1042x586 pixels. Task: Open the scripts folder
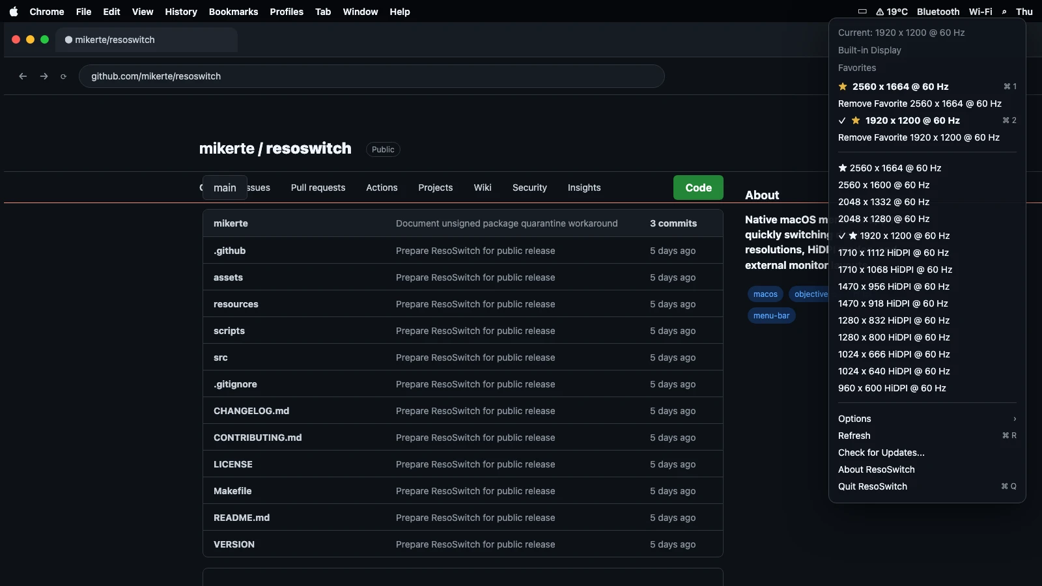[229, 331]
